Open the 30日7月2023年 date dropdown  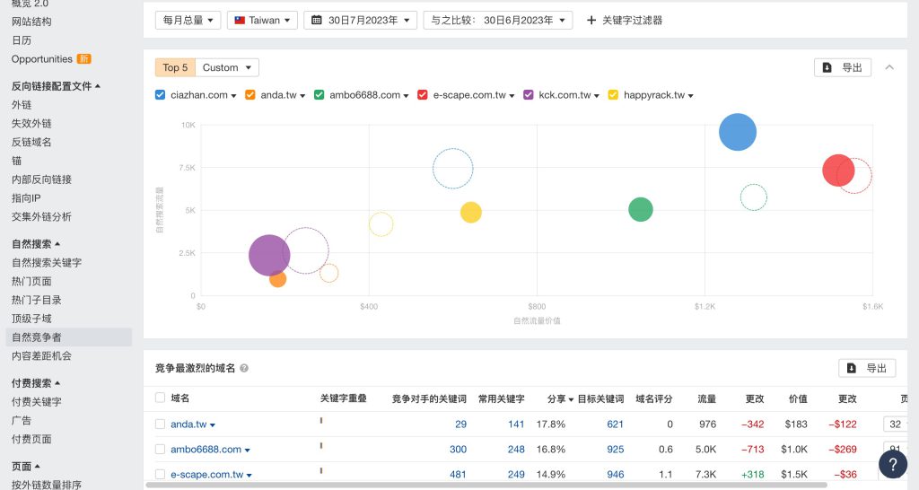point(361,20)
